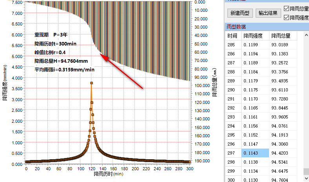Toggle the 降雨强度 checkbox

287,18
